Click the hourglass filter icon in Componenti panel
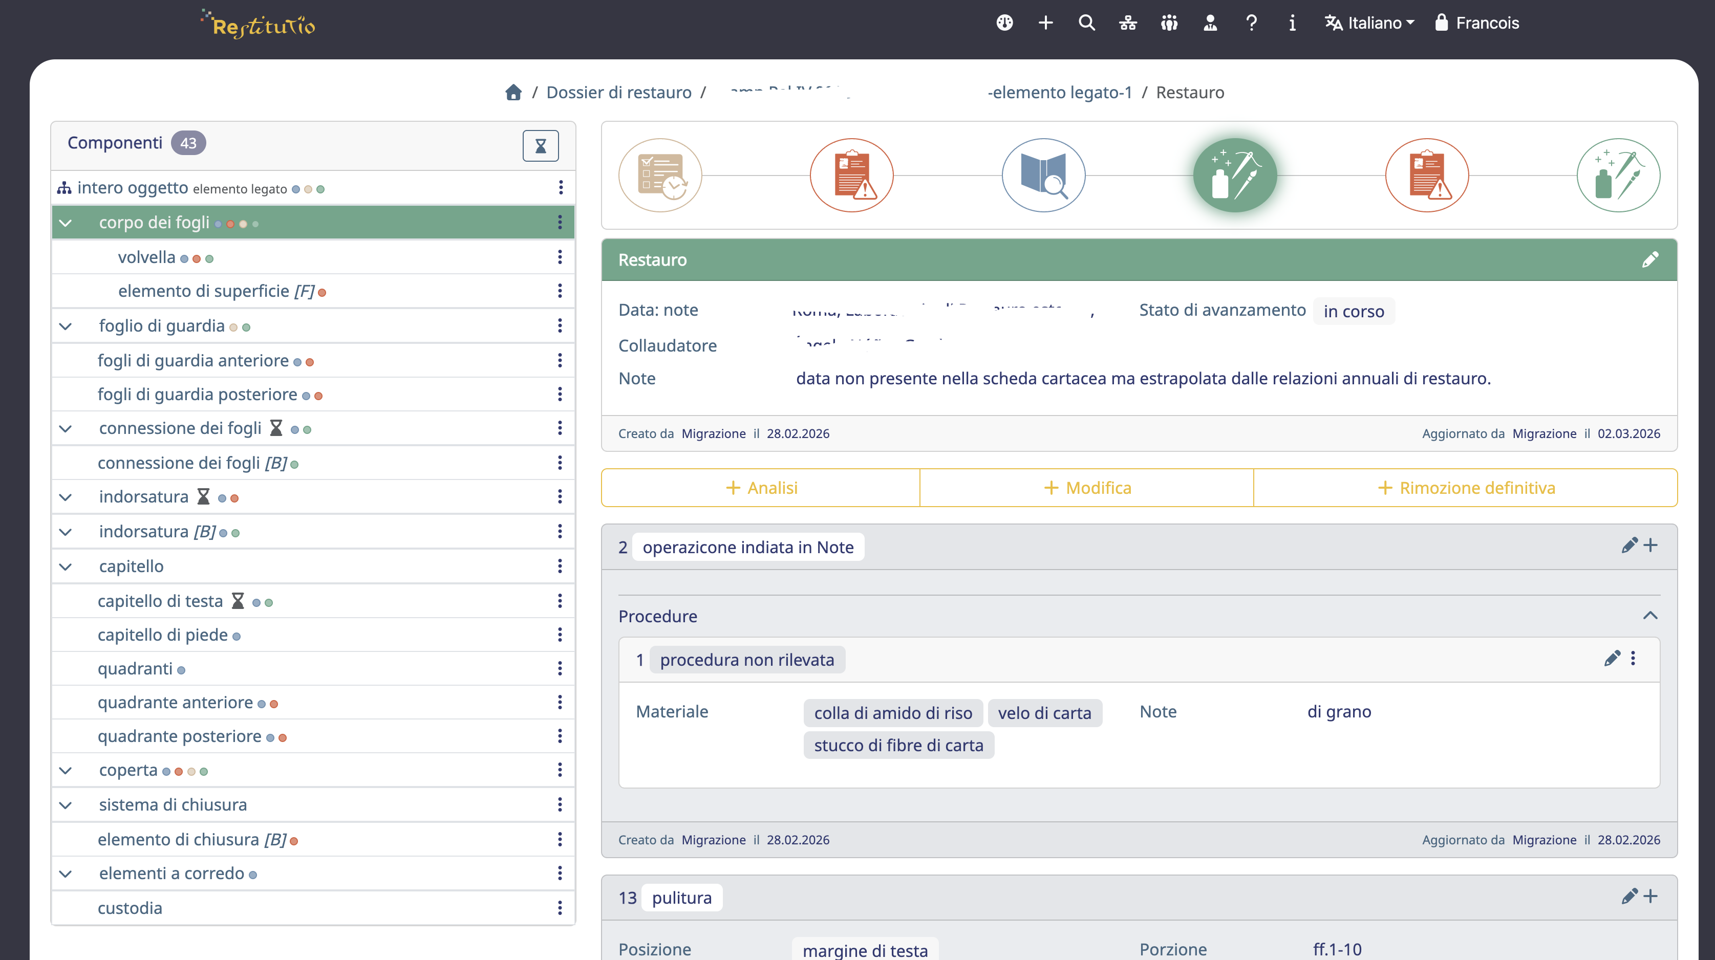The height and width of the screenshot is (960, 1715). coord(541,145)
